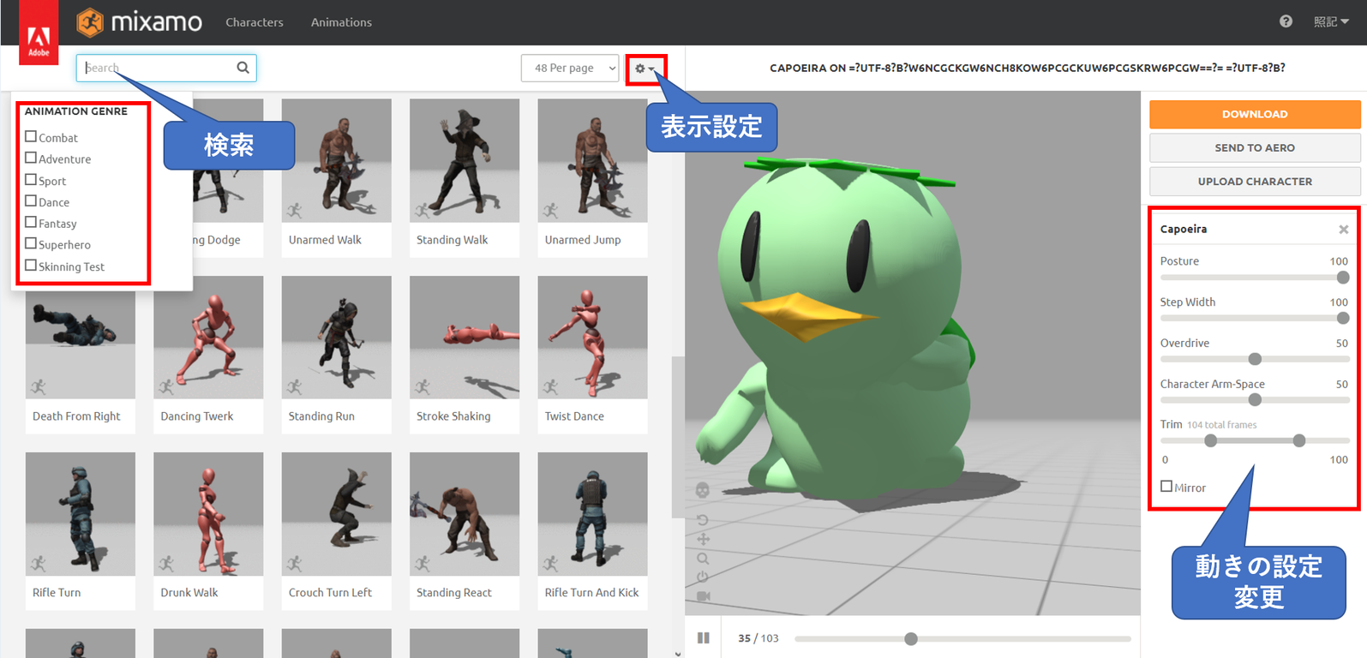Open the 48 Per page dropdown

tap(570, 68)
